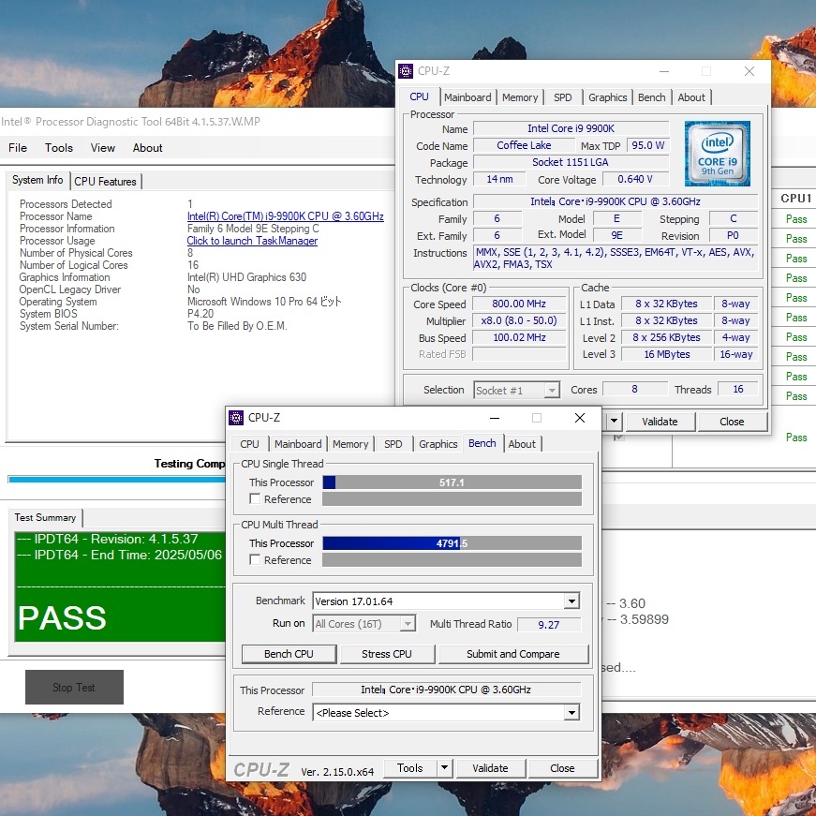Viewport: 816px width, 816px height.
Task: Click the CPU Multi Thread score bar
Action: (x=452, y=543)
